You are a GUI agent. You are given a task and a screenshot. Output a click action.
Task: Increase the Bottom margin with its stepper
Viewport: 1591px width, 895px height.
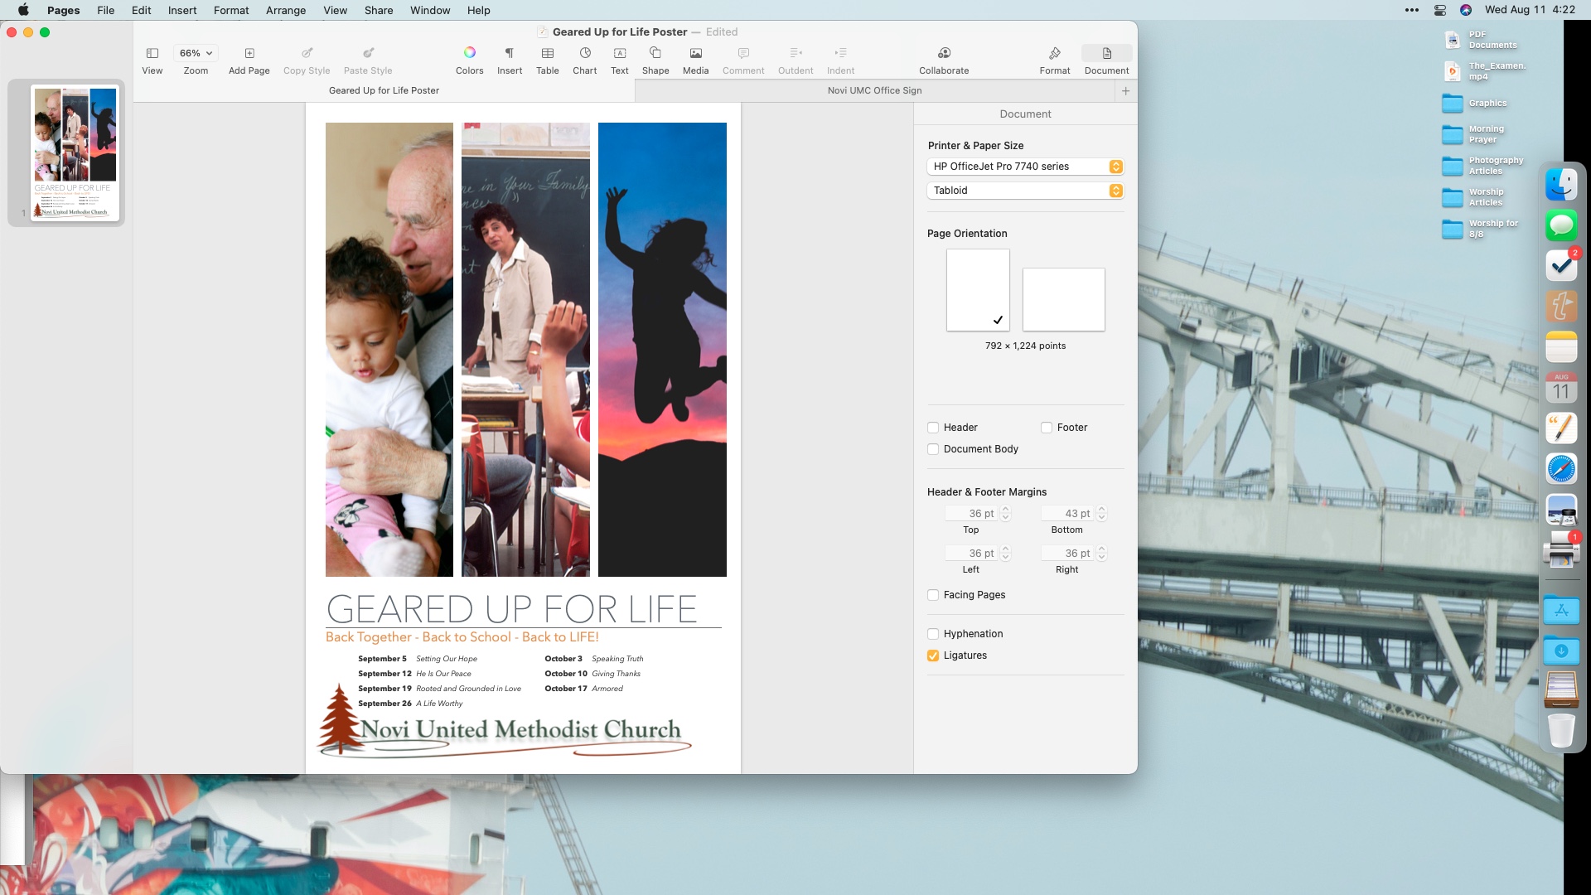click(x=1102, y=509)
